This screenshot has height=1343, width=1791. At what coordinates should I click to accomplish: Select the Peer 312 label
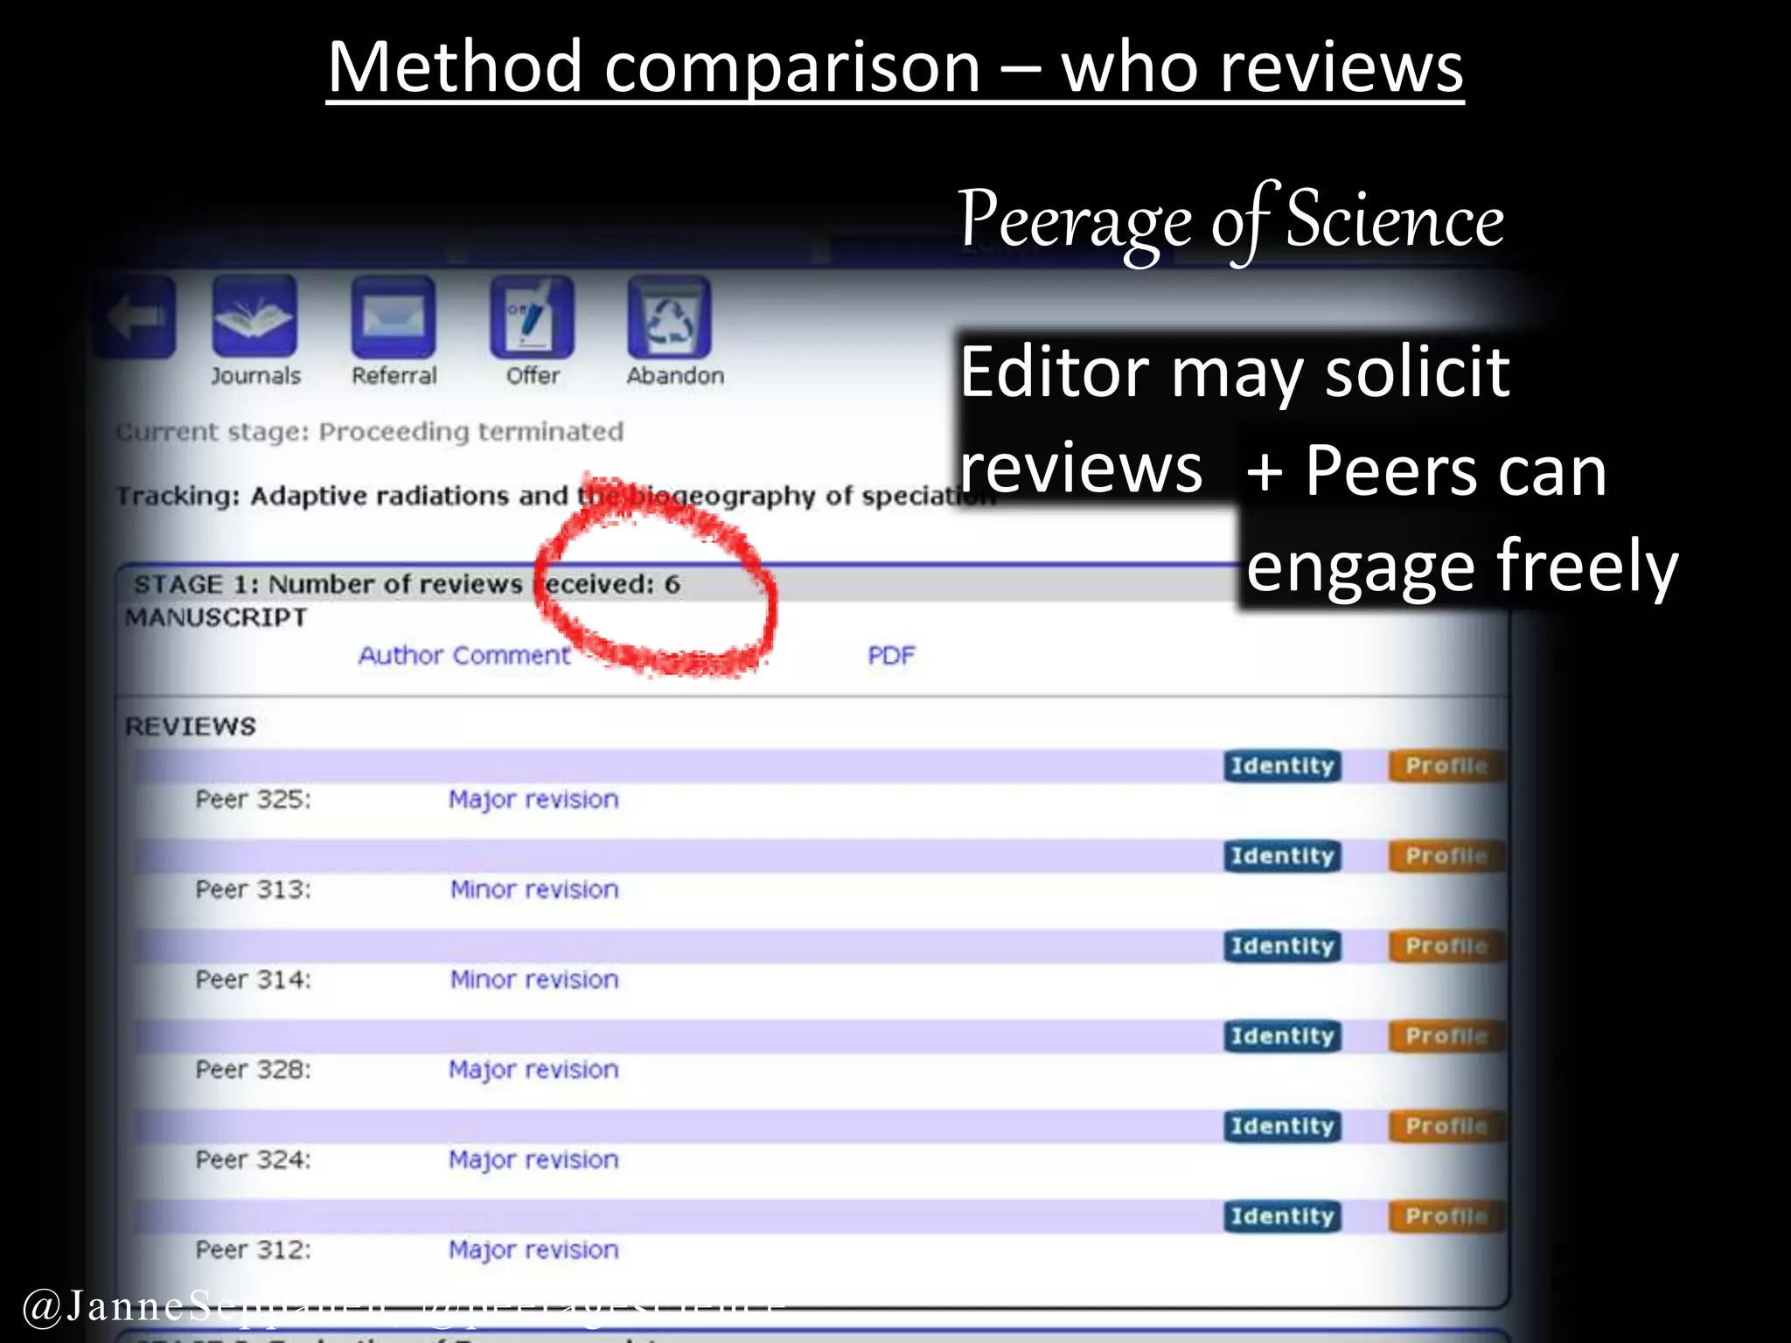[253, 1249]
